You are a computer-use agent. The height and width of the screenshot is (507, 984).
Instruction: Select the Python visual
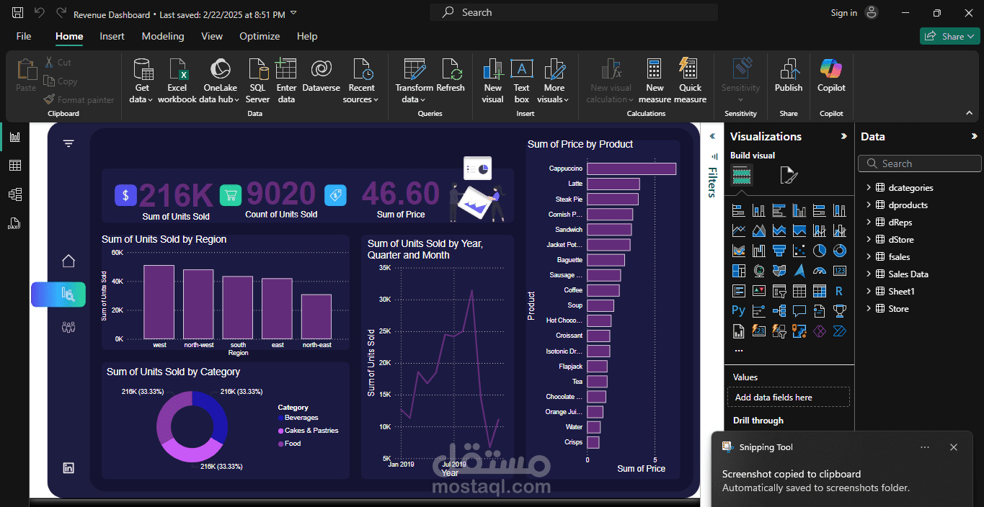coord(739,311)
